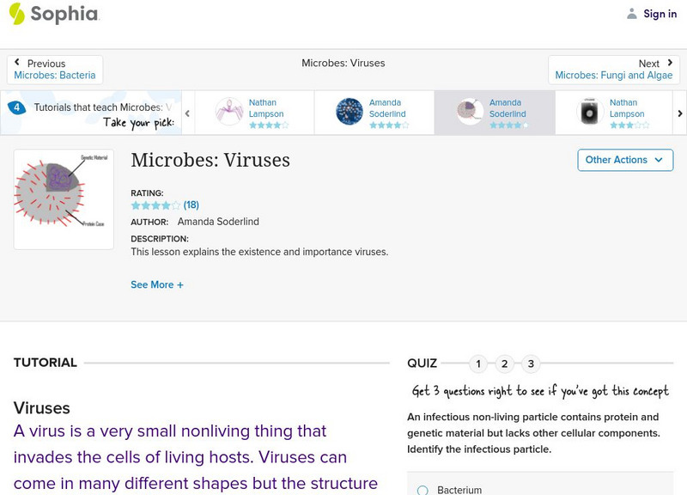Select Nathan Lampson's bacteriophage tutorial thumbnail
The image size is (687, 495).
258,110
